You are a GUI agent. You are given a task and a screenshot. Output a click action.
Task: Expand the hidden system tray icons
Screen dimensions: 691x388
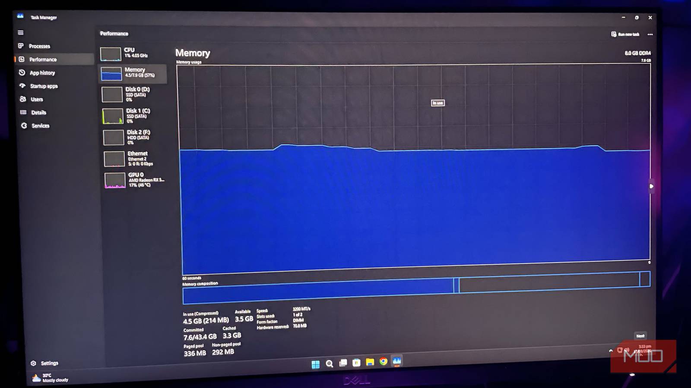tap(611, 351)
